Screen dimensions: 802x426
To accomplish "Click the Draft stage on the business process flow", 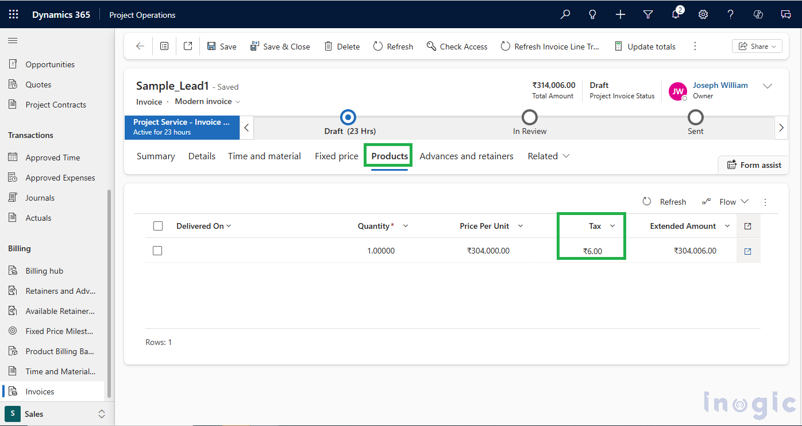I will tap(347, 117).
